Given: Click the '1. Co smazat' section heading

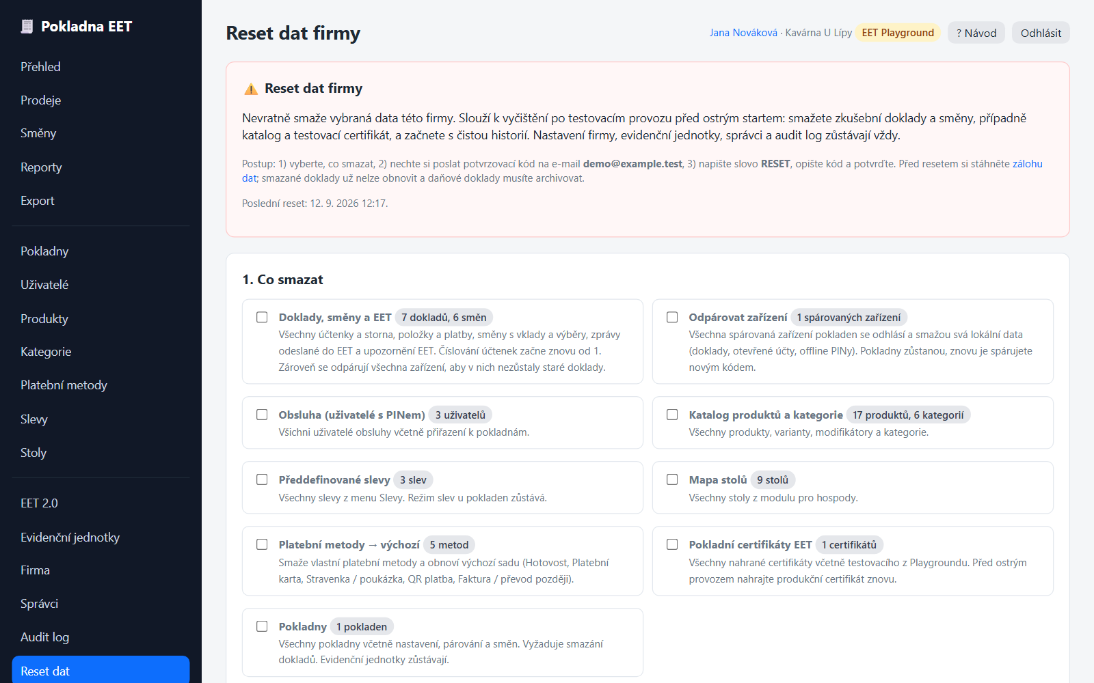Looking at the screenshot, I should click(282, 279).
